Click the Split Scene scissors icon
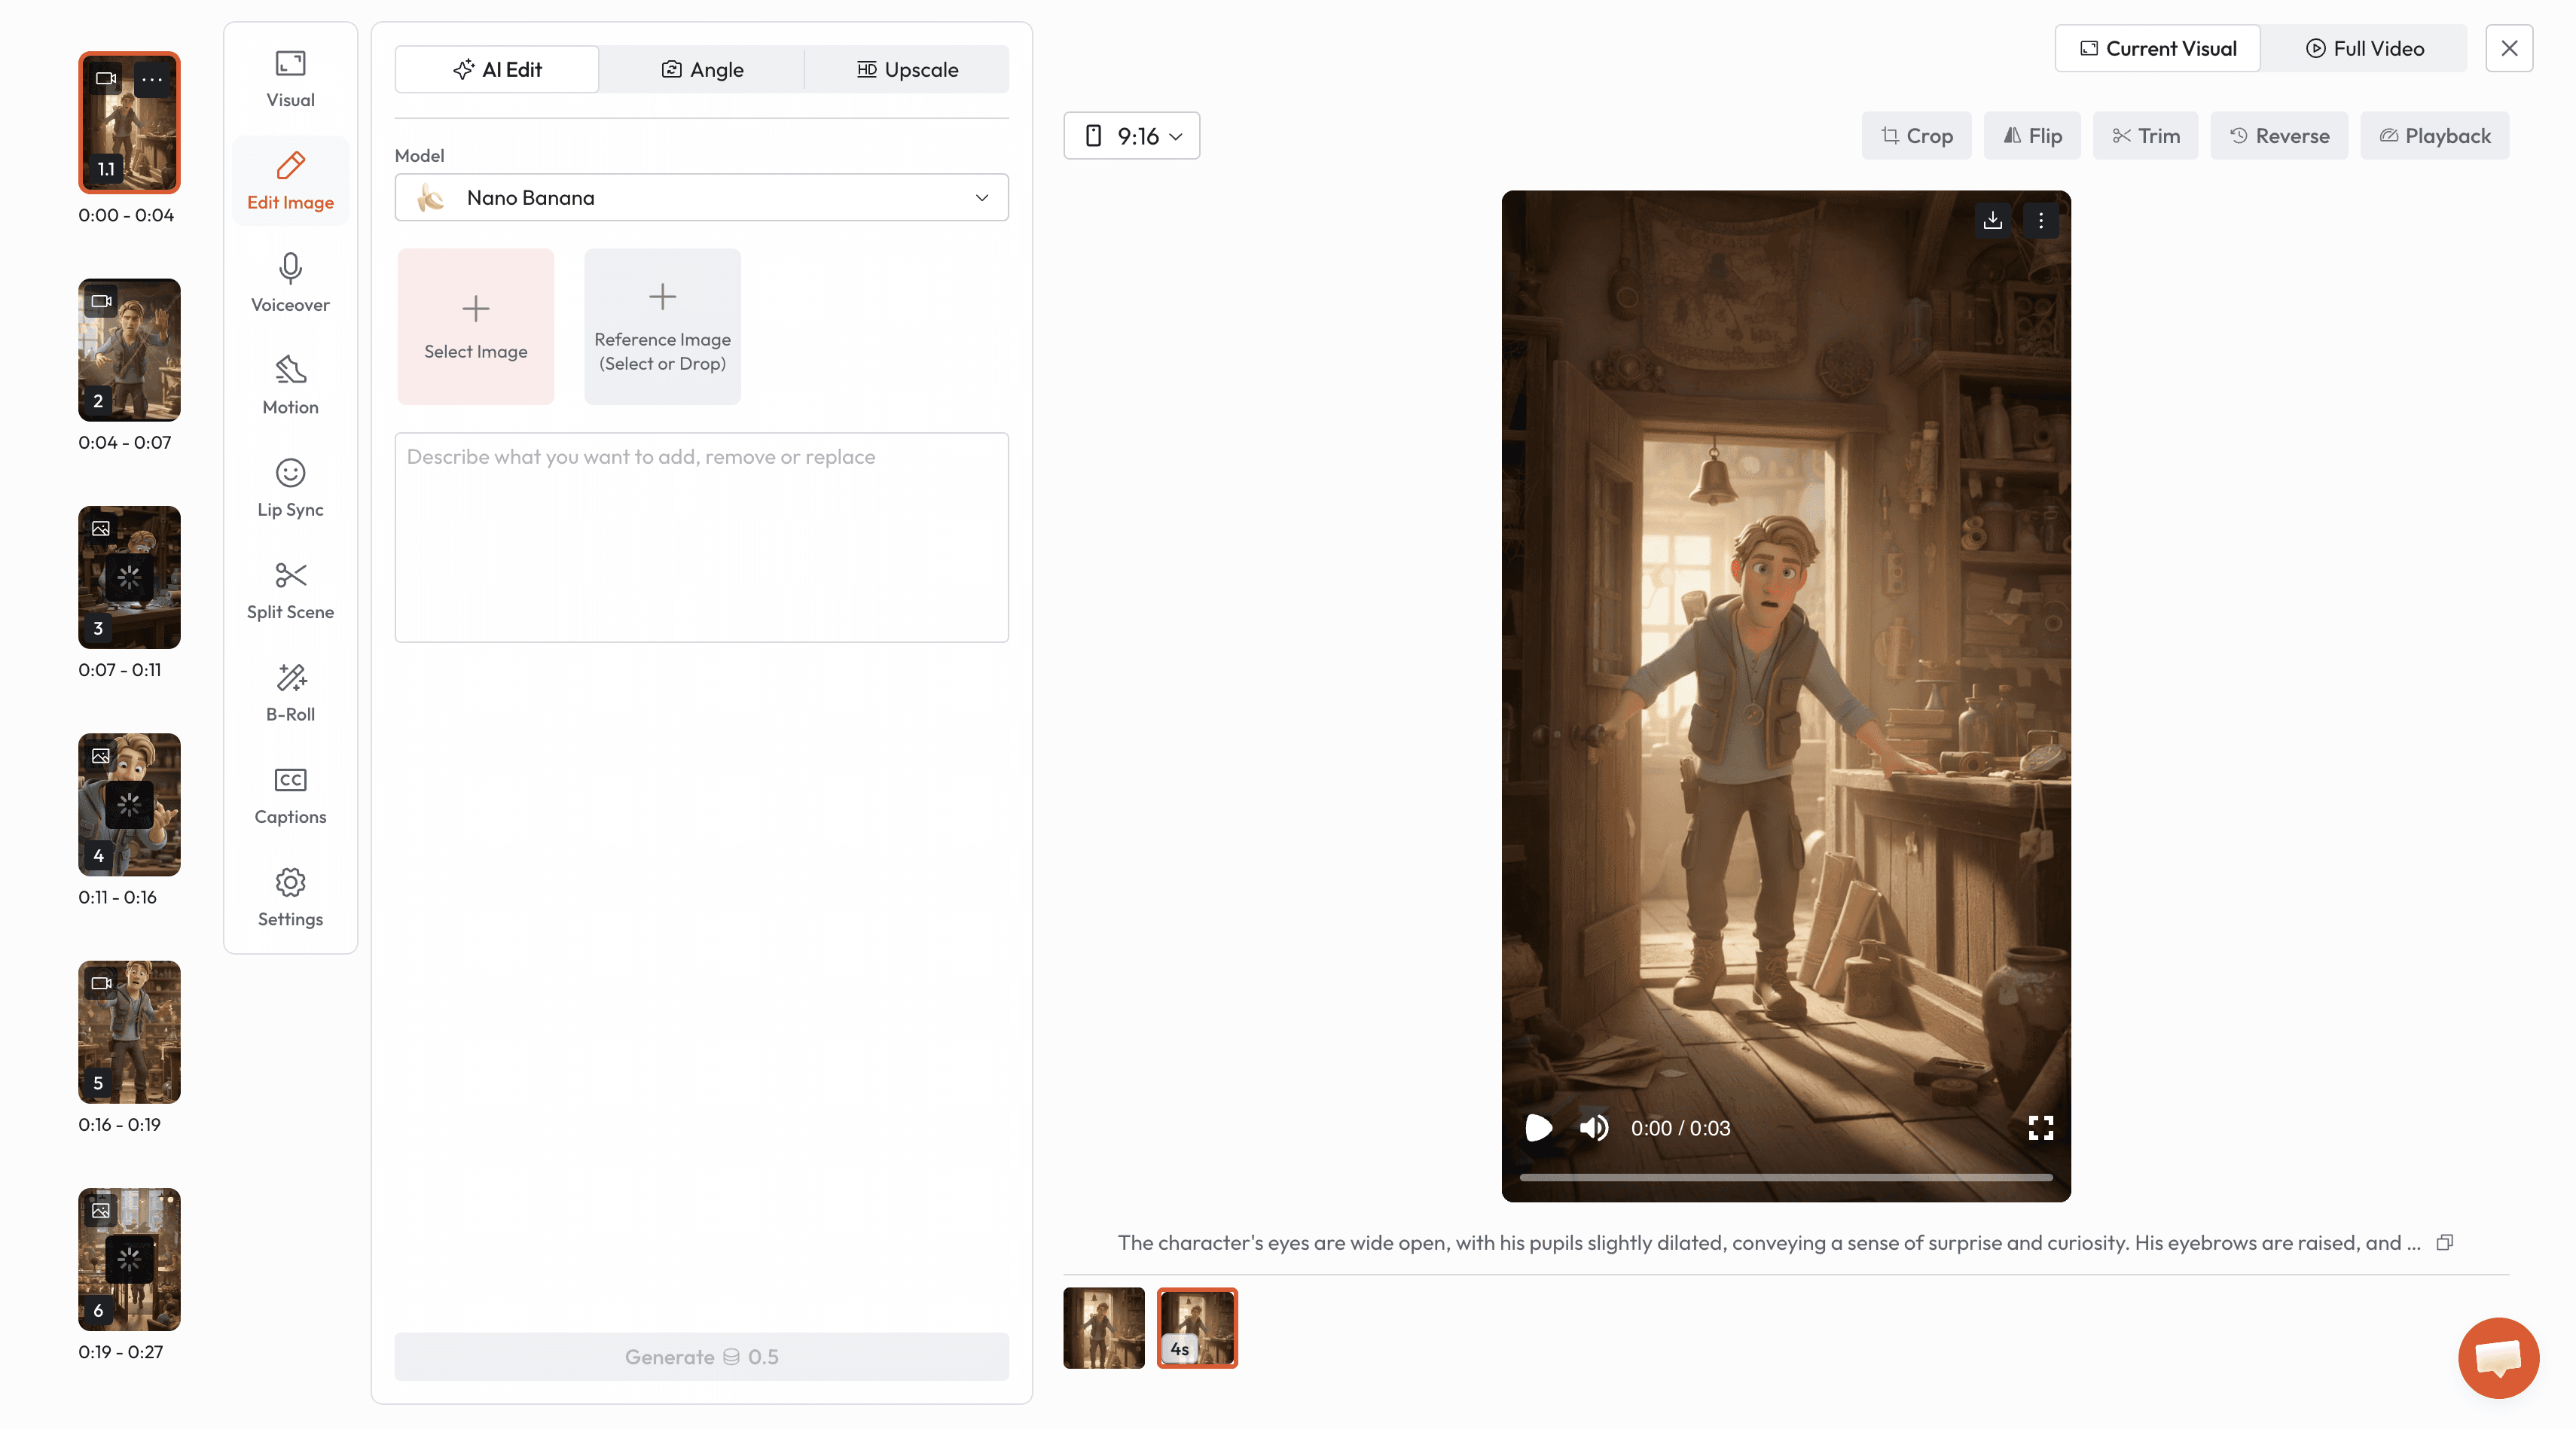2576x1429 pixels. (290, 576)
